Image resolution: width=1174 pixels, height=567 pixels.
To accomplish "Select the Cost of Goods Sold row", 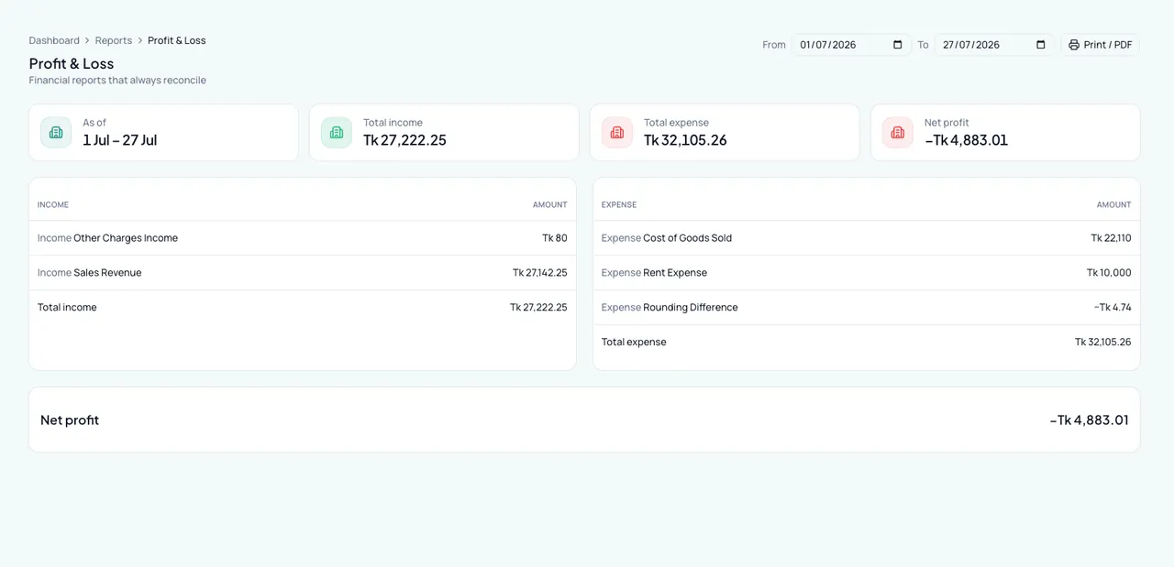I will [867, 238].
